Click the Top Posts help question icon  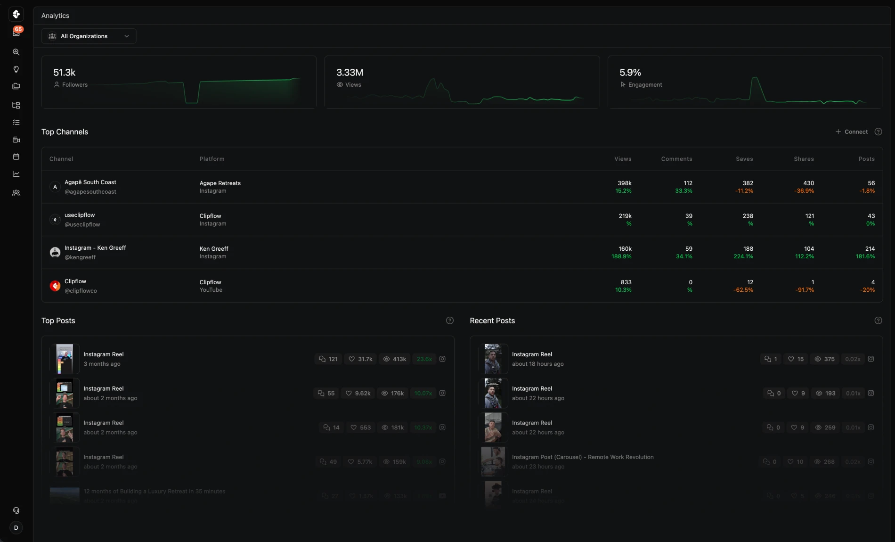[x=450, y=320]
